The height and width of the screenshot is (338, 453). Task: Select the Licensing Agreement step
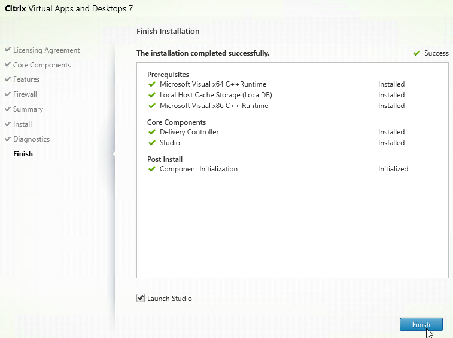(x=46, y=50)
